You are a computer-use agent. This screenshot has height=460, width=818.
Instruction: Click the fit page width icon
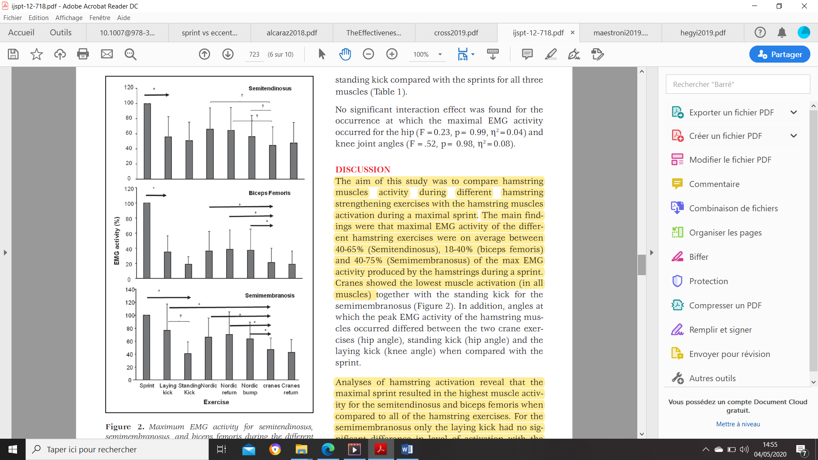click(x=463, y=54)
